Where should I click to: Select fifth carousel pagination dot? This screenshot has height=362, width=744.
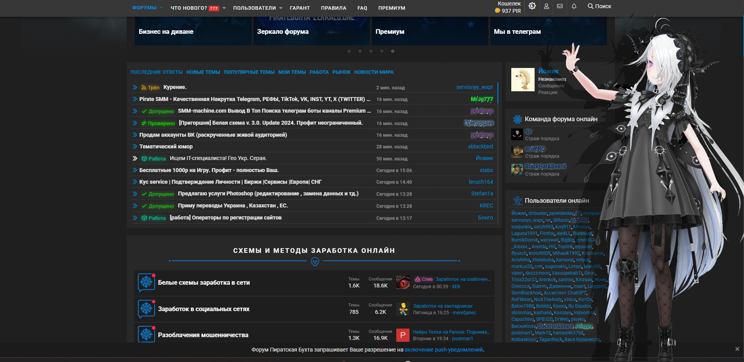tap(392, 51)
